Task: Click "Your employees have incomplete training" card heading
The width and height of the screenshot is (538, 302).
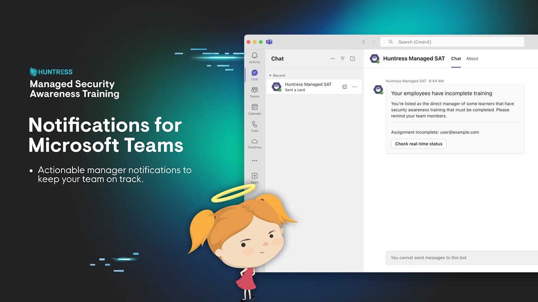Action: click(x=442, y=93)
